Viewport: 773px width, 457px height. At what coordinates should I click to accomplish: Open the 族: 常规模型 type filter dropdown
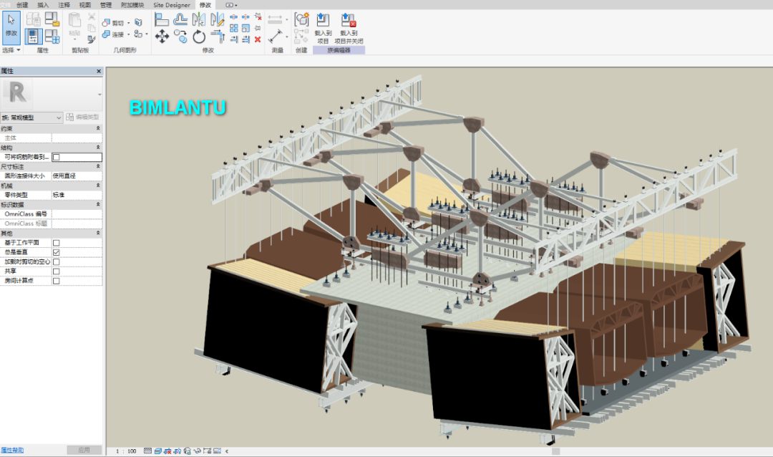coord(31,117)
